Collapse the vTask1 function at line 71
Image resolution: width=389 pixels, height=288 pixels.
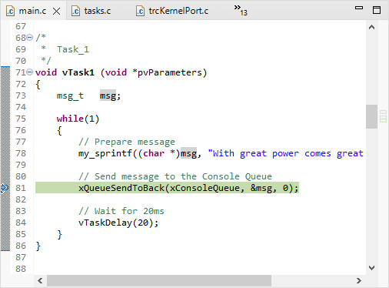tap(30, 72)
